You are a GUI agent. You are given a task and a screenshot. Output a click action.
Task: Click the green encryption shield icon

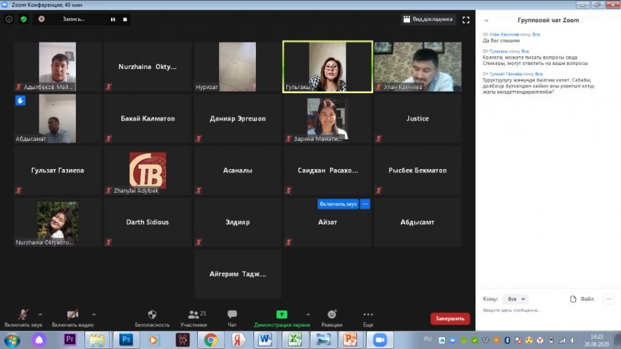[x=24, y=19]
